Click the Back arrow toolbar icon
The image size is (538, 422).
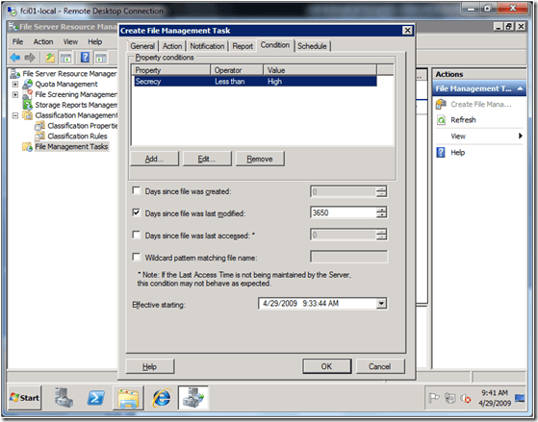click(15, 58)
